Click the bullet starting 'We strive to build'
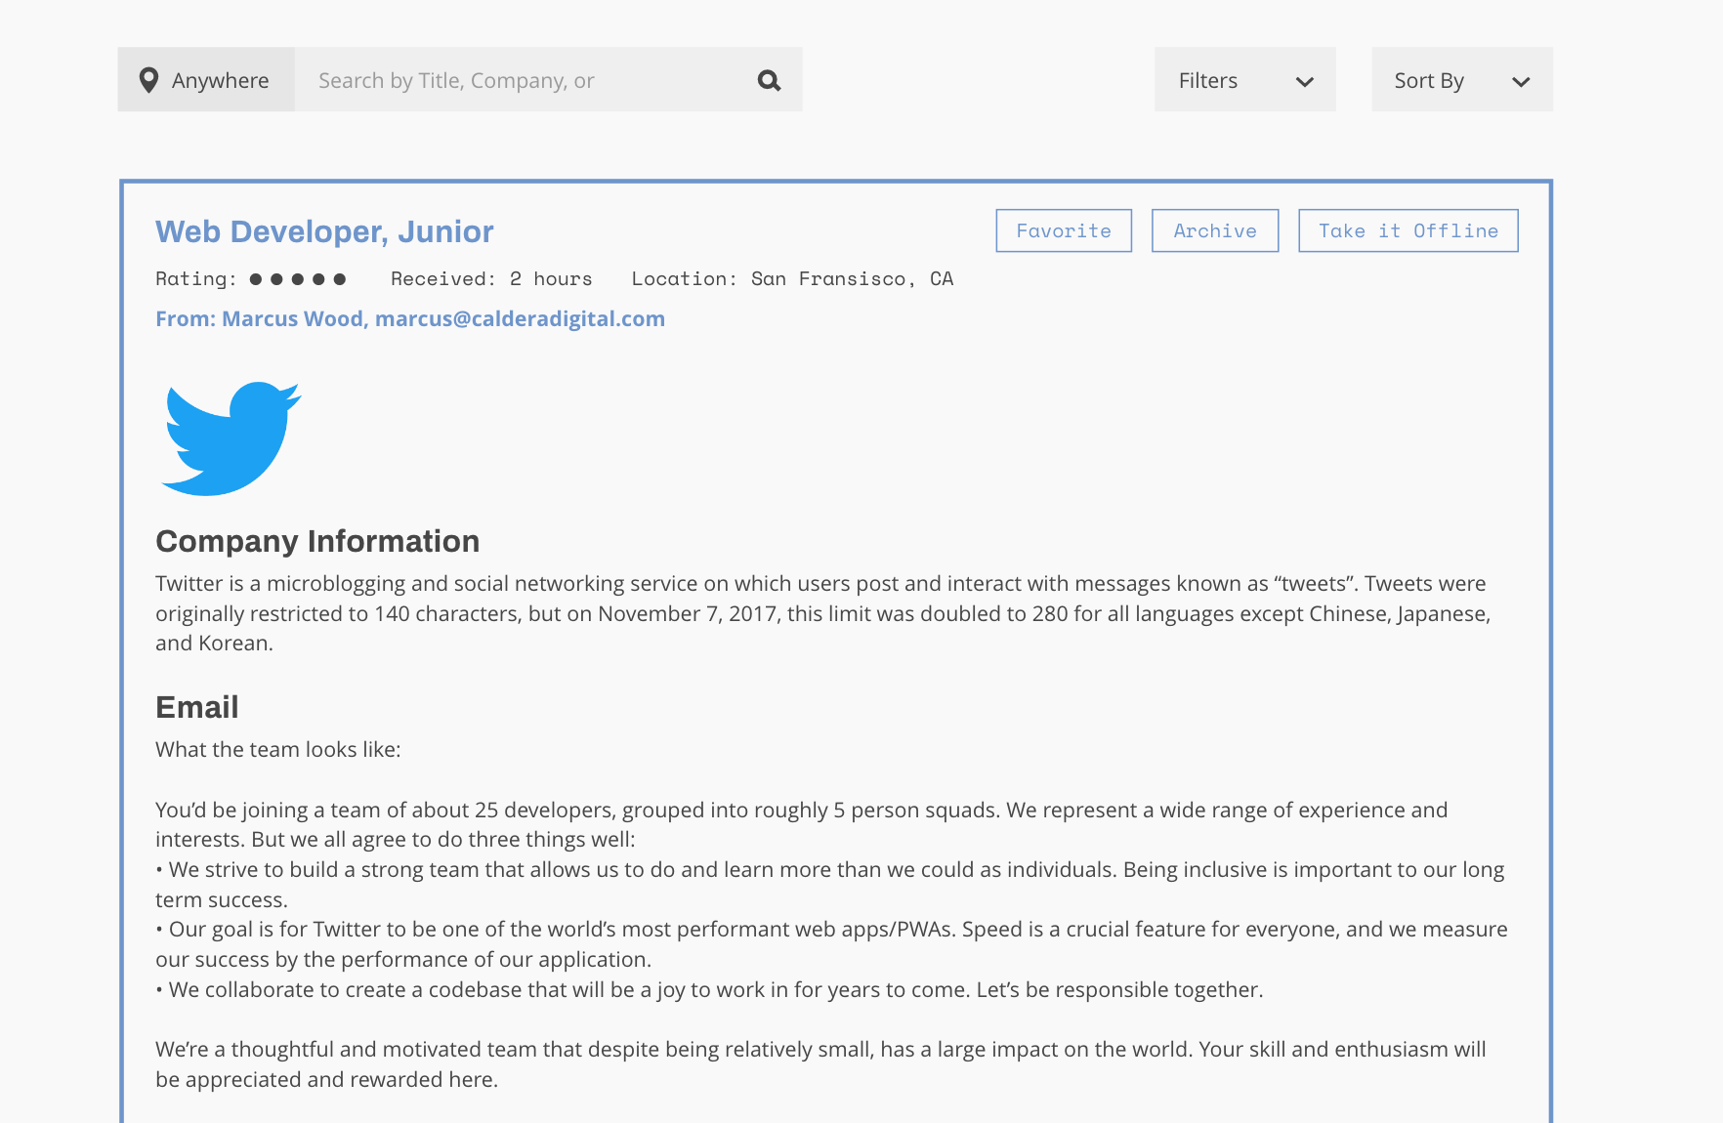The width and height of the screenshot is (1723, 1123). pyautogui.click(x=830, y=884)
